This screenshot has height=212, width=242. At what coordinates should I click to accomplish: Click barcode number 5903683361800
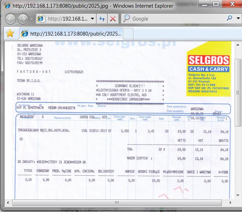(x=29, y=130)
